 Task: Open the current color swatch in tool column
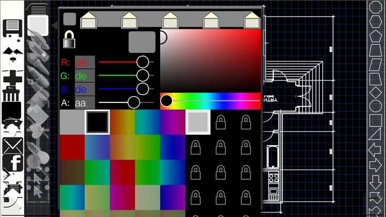click(x=38, y=26)
